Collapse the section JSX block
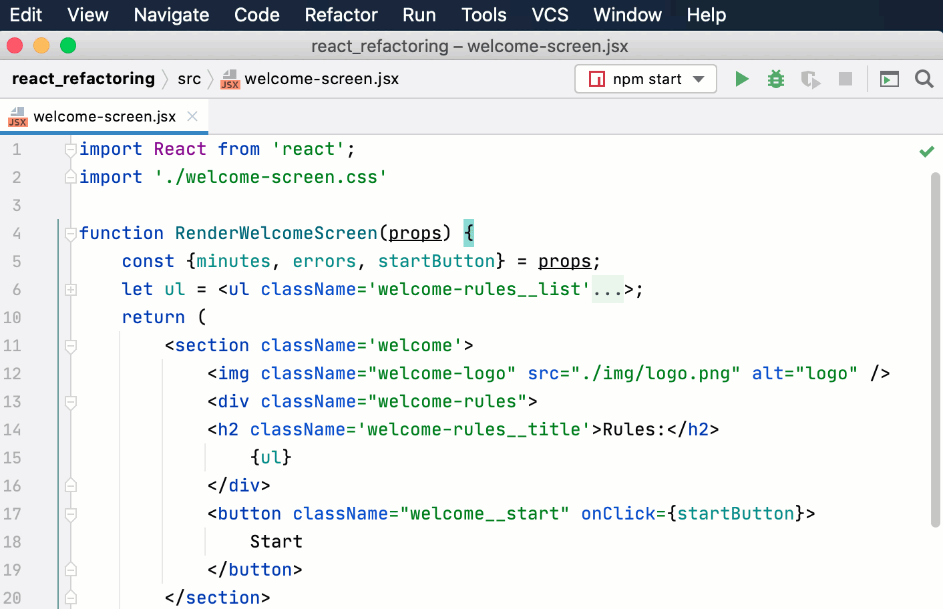This screenshot has height=609, width=943. coord(70,345)
